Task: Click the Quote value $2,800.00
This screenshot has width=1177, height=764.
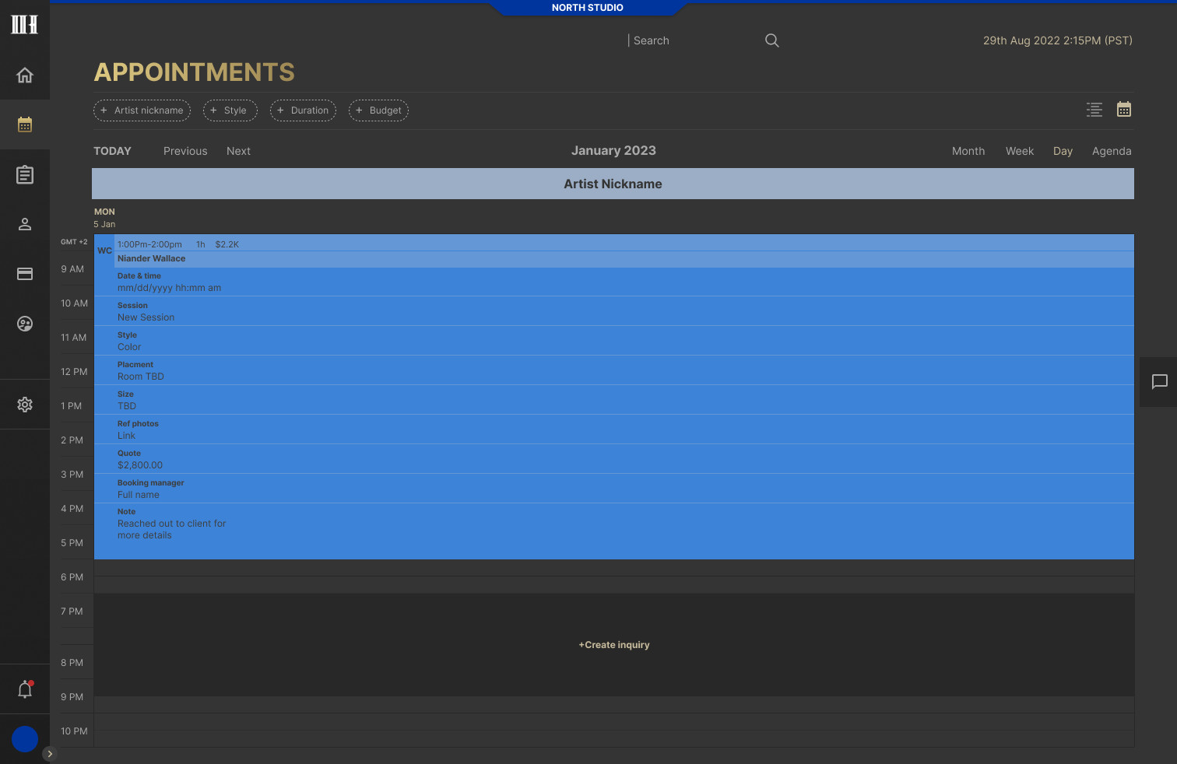Action: point(140,465)
